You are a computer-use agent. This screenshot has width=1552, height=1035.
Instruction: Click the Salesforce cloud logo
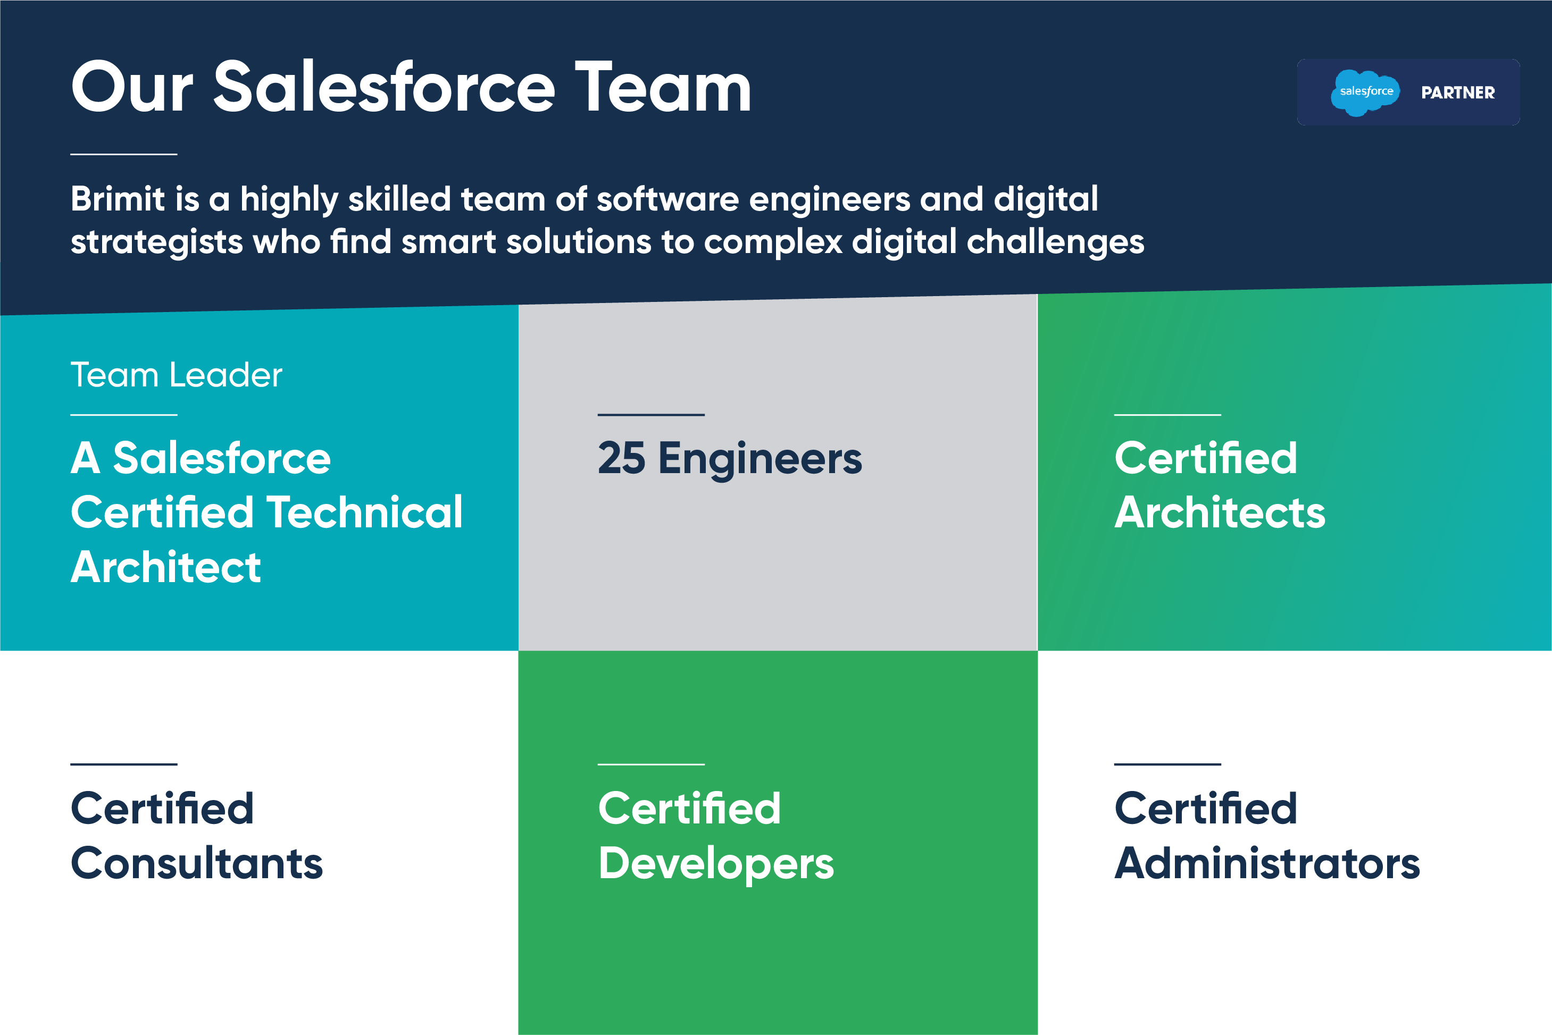[x=1367, y=92]
